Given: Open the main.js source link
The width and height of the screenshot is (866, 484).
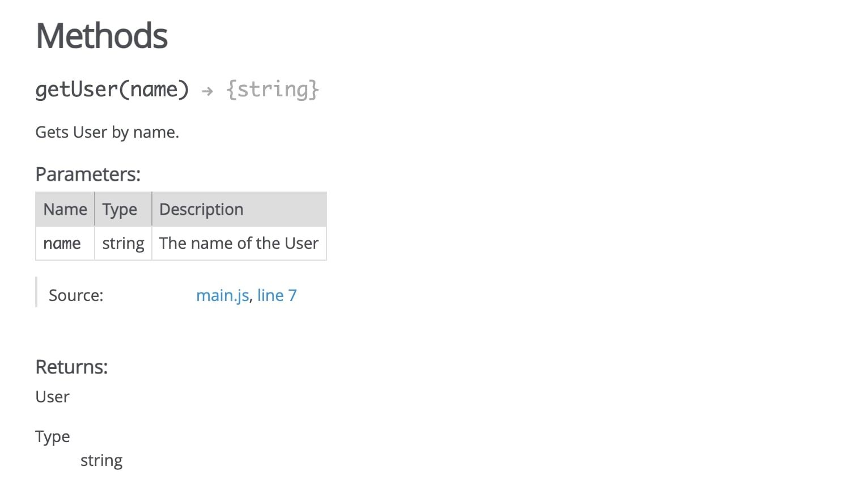Looking at the screenshot, I should pyautogui.click(x=222, y=295).
